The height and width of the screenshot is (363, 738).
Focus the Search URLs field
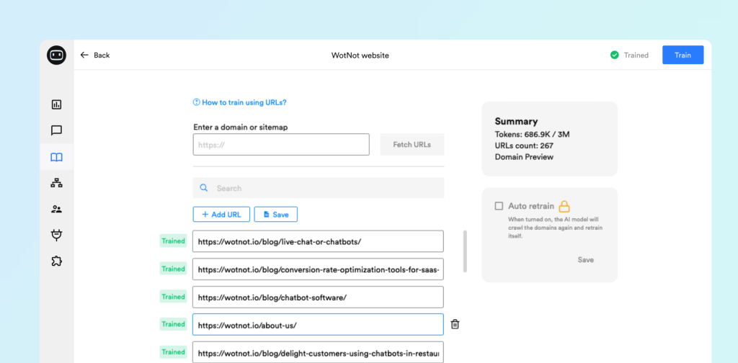(319, 188)
